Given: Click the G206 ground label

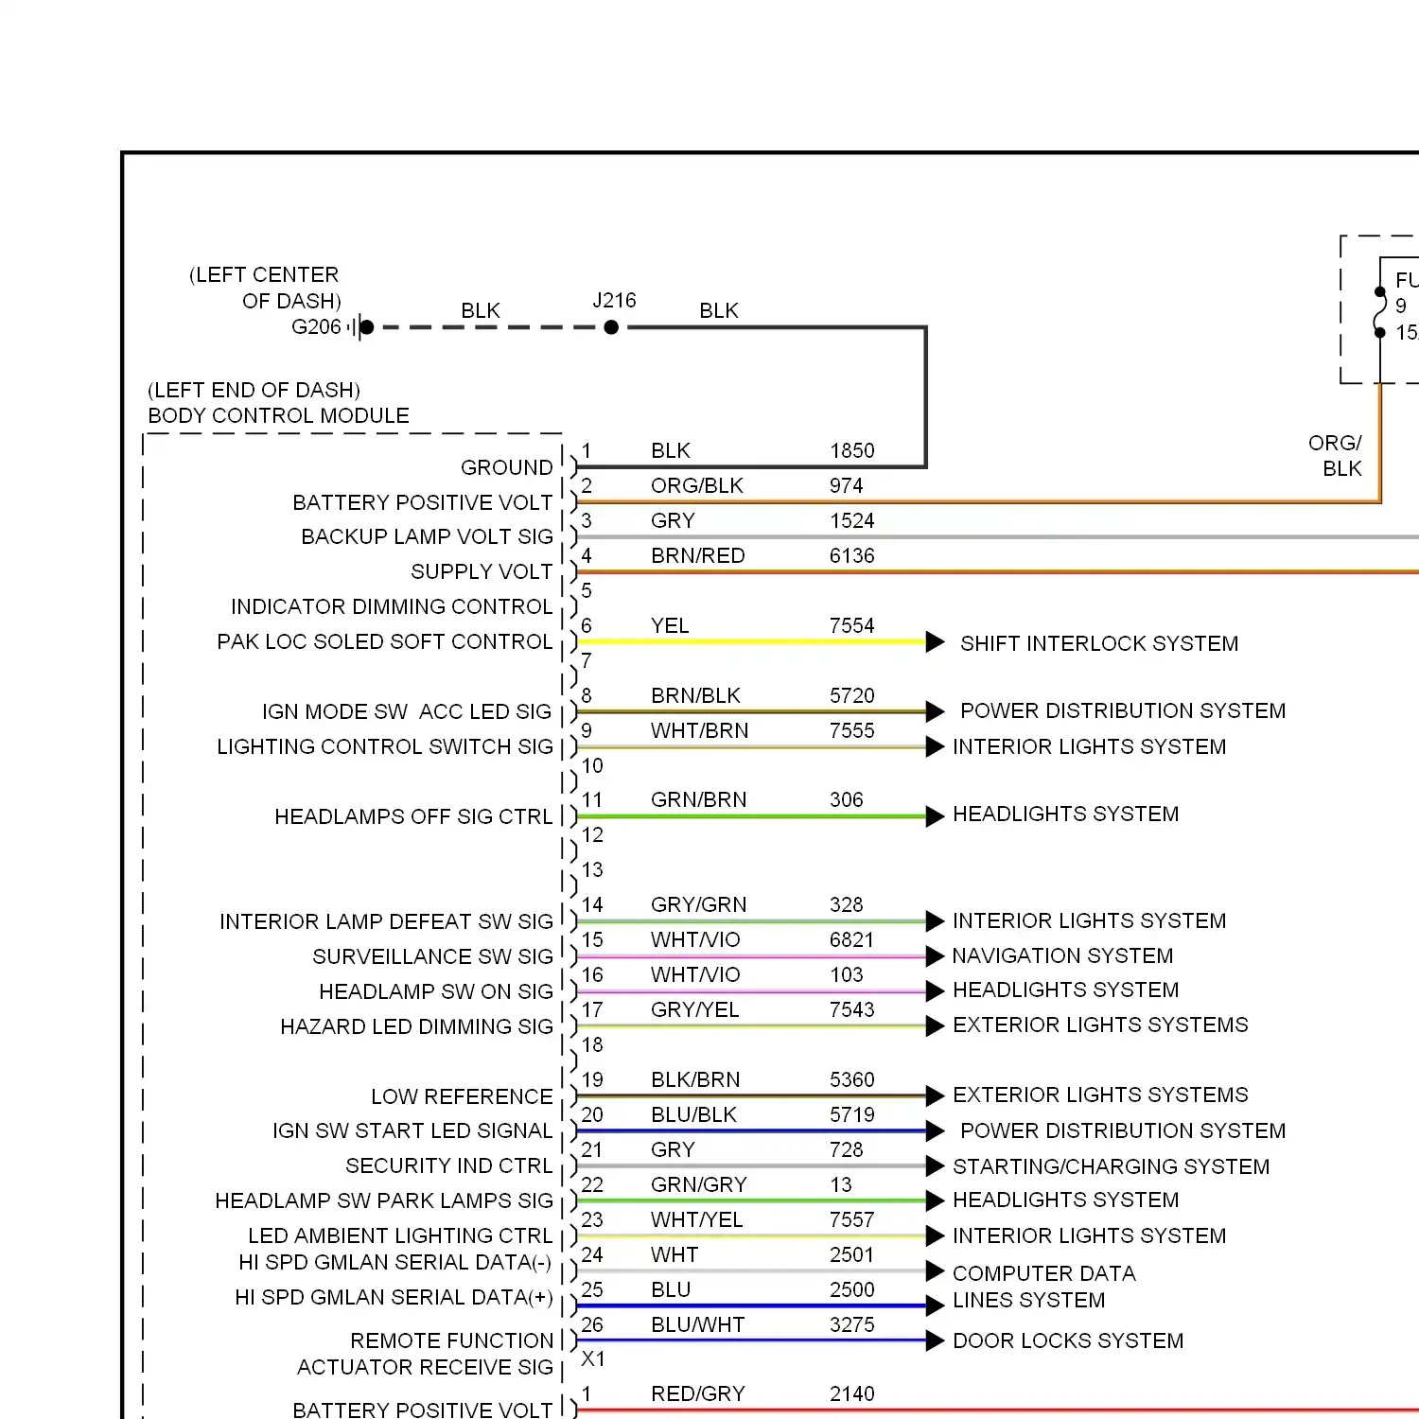Looking at the screenshot, I should (316, 326).
